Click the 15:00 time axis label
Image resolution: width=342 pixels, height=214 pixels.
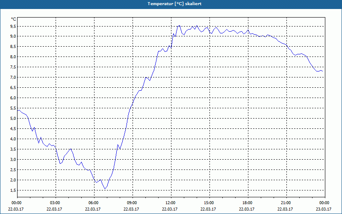[x=209, y=203]
